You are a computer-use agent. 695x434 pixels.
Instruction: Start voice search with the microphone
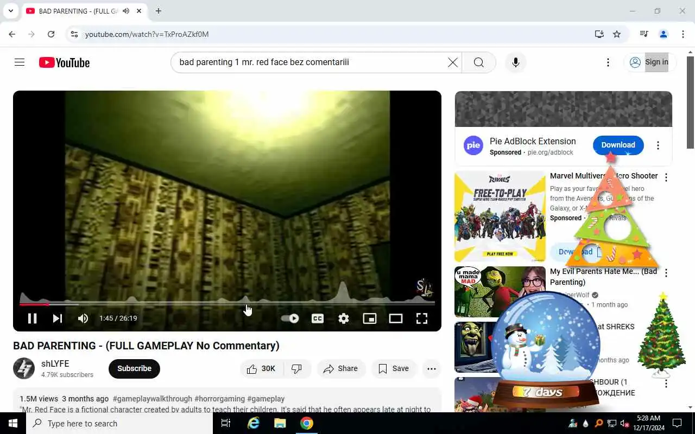click(516, 62)
